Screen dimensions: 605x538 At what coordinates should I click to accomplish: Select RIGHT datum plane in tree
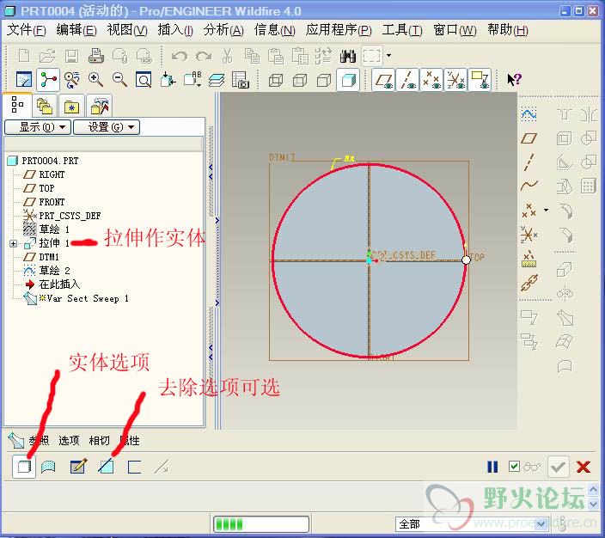pos(52,174)
